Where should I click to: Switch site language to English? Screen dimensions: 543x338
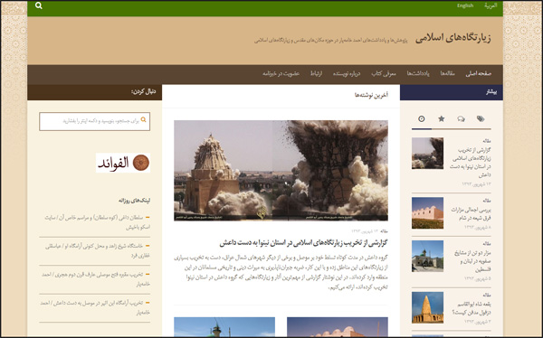pos(465,5)
